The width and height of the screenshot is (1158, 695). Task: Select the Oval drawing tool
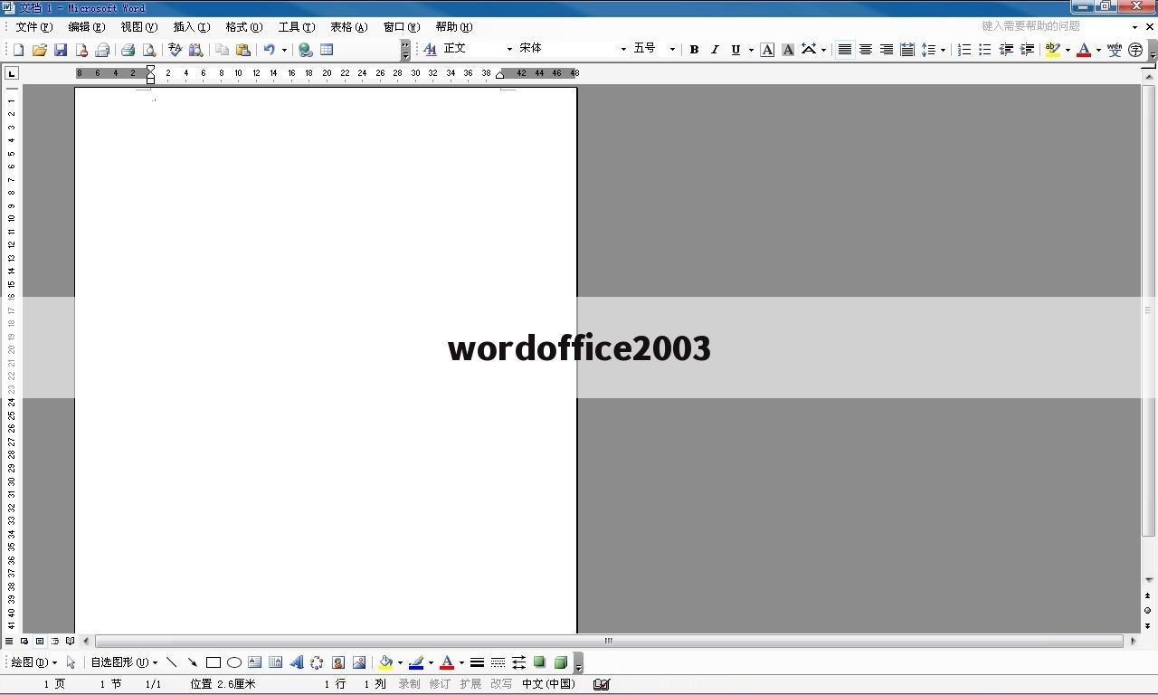pos(234,662)
